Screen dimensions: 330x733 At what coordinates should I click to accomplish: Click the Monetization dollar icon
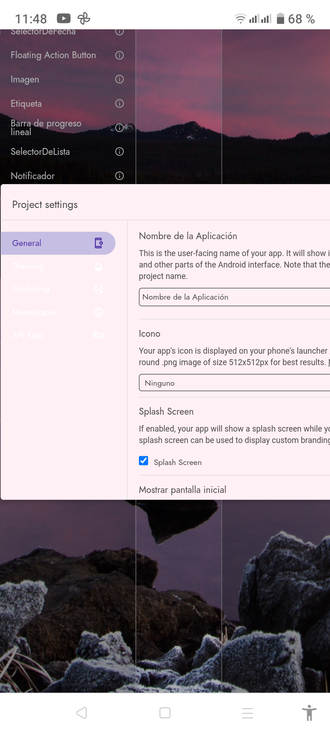pyautogui.click(x=99, y=312)
